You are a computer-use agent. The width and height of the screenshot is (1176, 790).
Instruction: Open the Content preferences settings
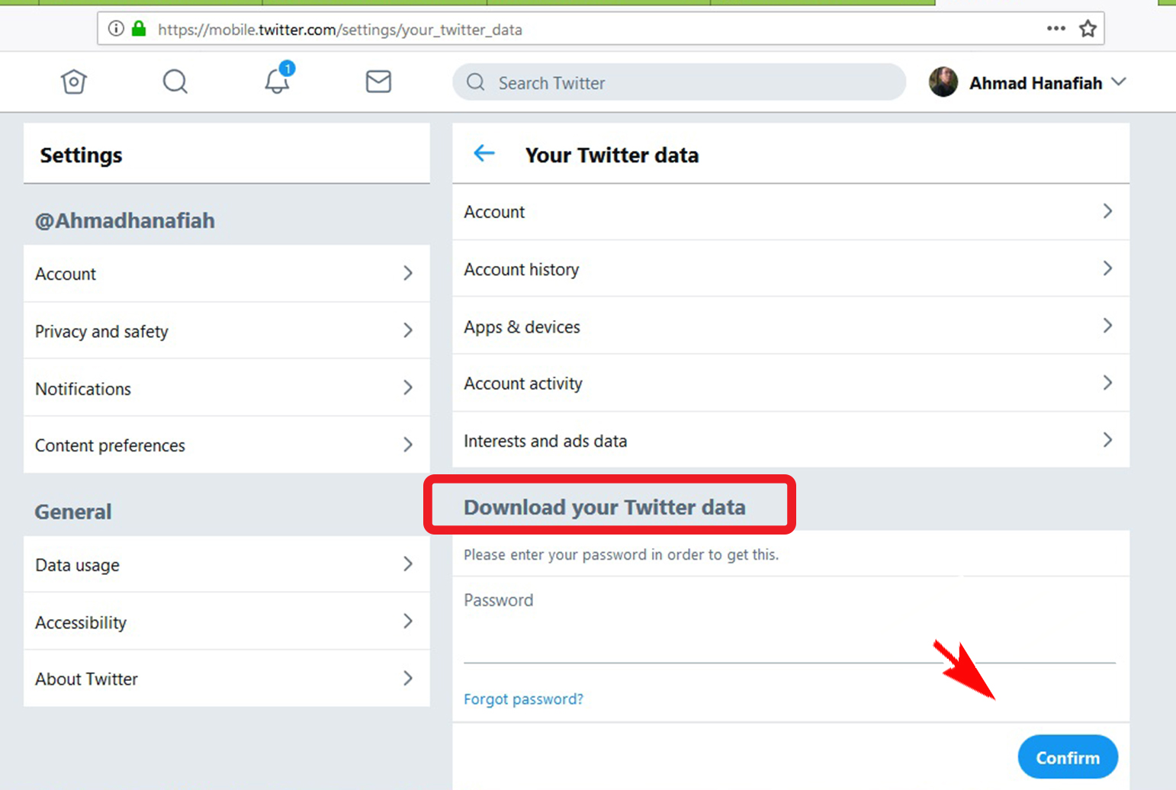point(109,445)
